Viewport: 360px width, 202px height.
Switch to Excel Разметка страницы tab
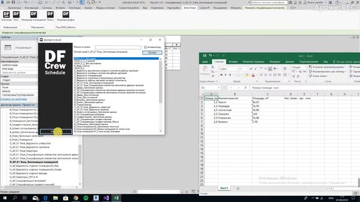[x=254, y=62]
